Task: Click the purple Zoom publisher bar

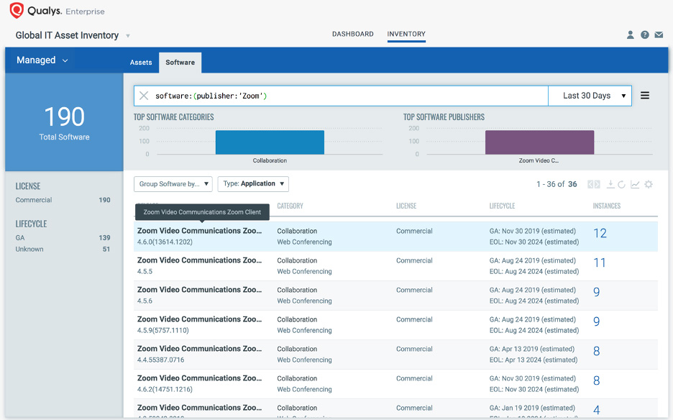Action: 539,142
